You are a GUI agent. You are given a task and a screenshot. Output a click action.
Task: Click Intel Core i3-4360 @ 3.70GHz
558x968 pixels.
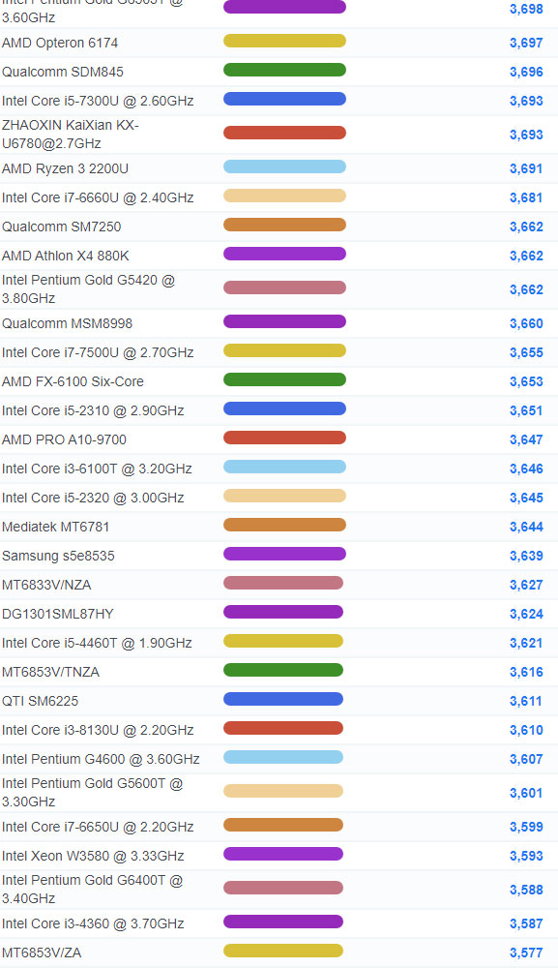pos(93,923)
